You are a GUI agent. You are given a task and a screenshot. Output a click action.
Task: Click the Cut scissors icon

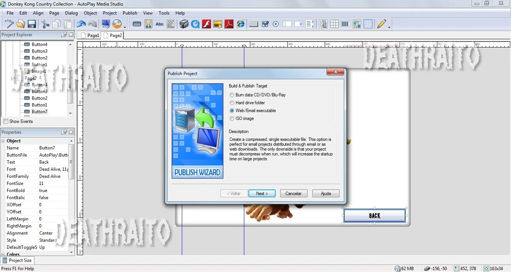click(x=45, y=24)
